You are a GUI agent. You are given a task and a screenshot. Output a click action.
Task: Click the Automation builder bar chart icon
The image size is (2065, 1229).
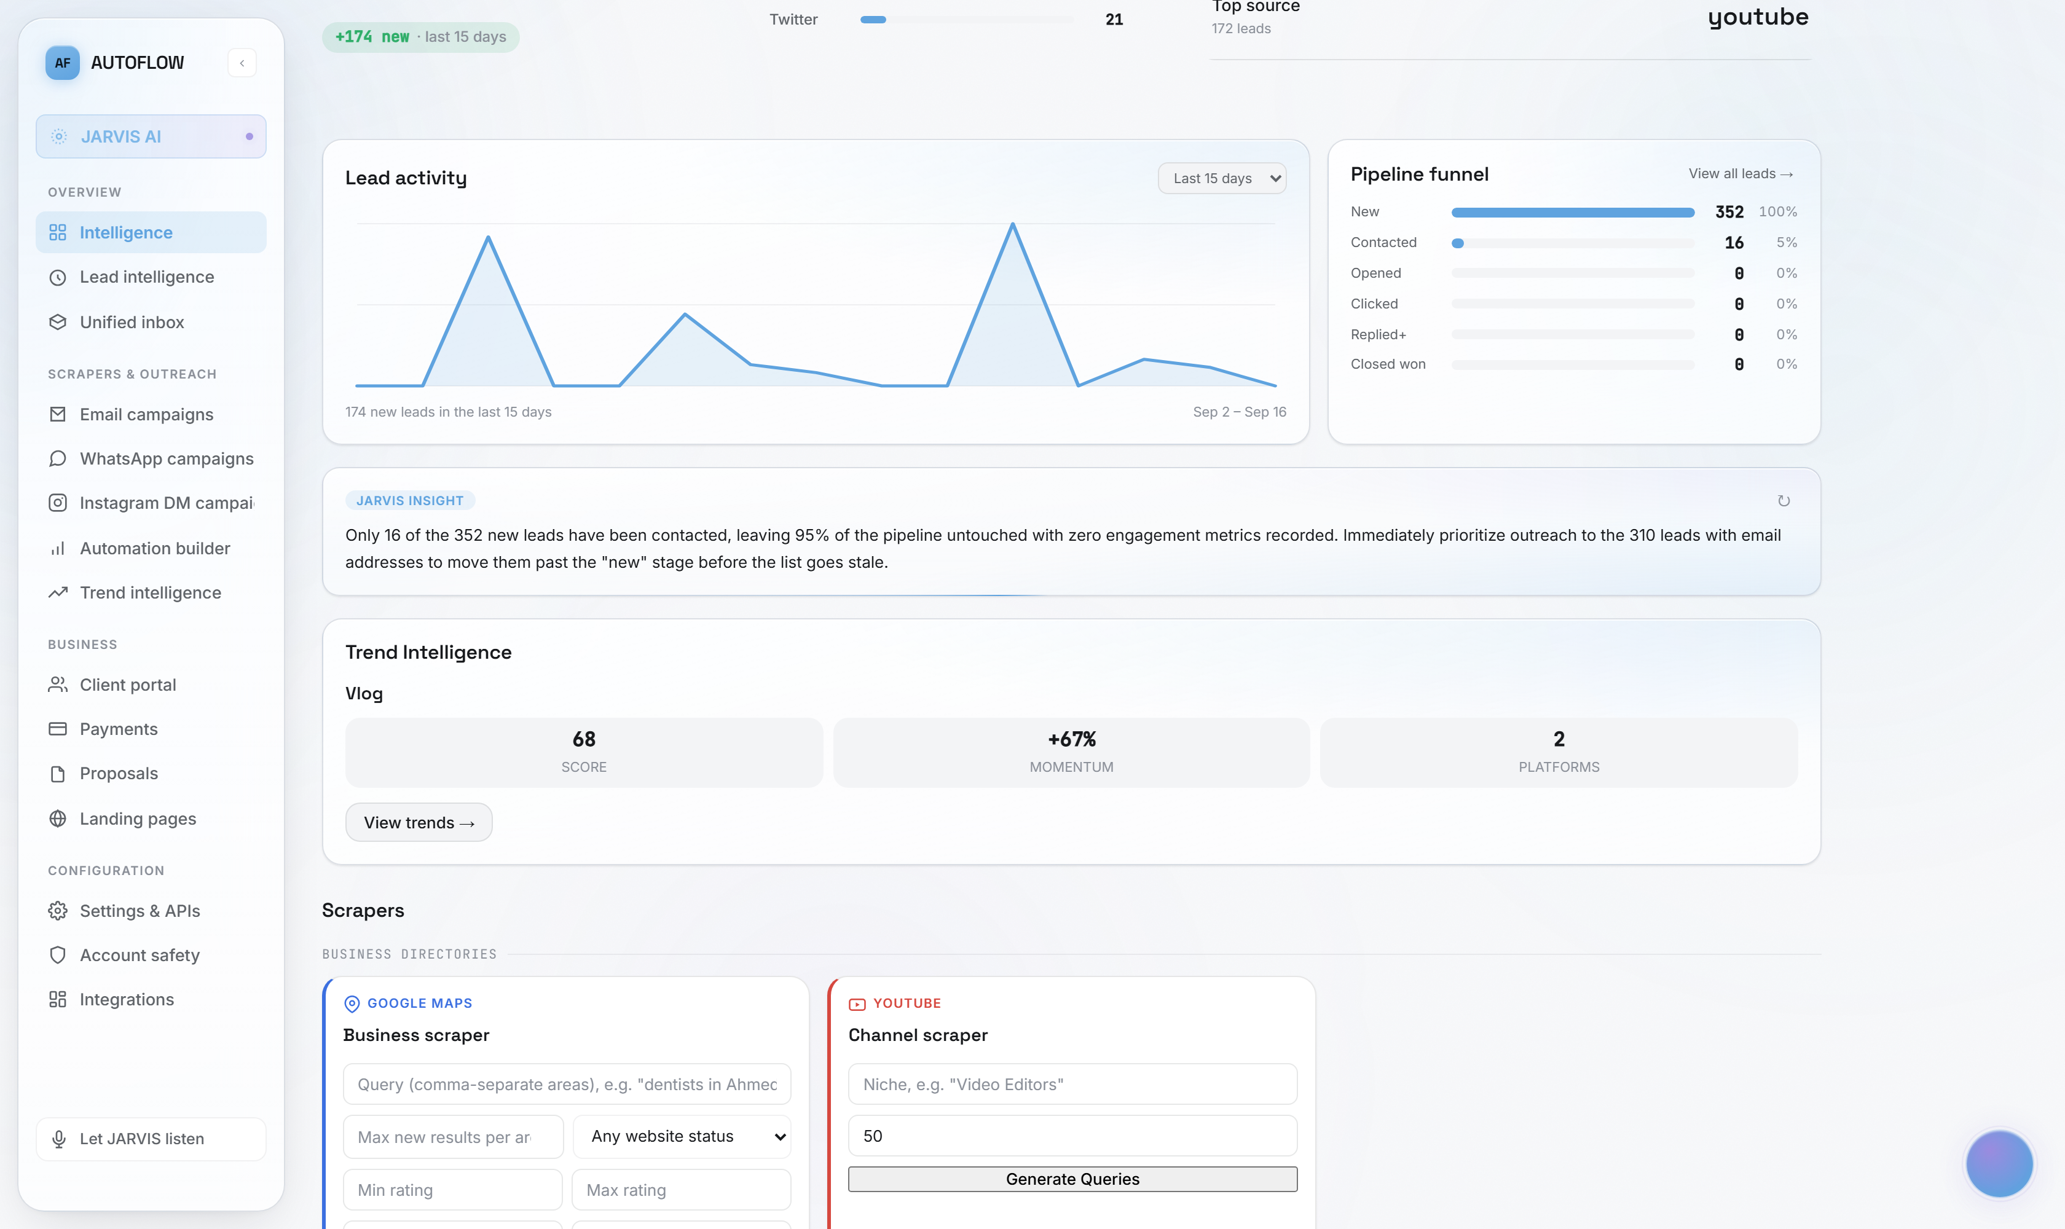(58, 548)
